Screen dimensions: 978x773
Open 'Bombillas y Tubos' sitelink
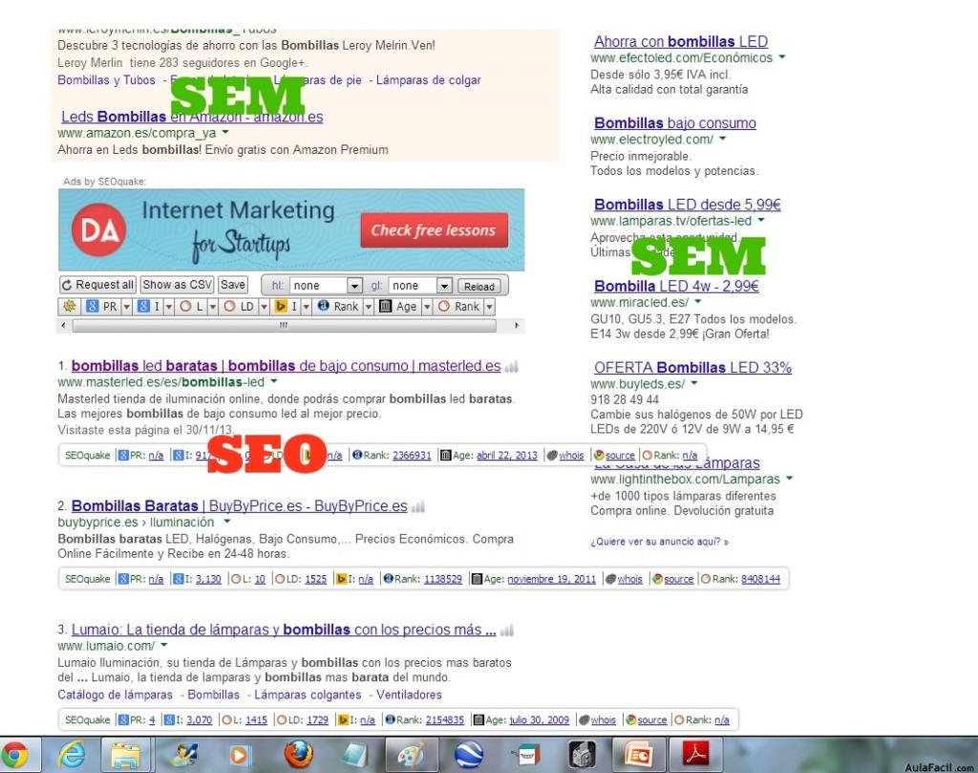pos(106,80)
